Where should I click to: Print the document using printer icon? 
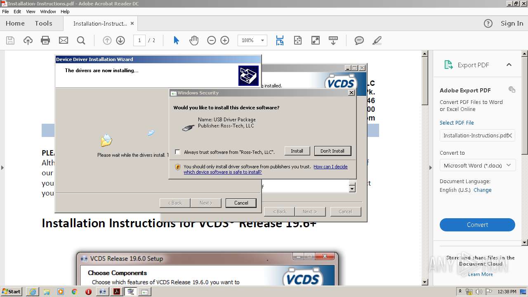pos(45,40)
